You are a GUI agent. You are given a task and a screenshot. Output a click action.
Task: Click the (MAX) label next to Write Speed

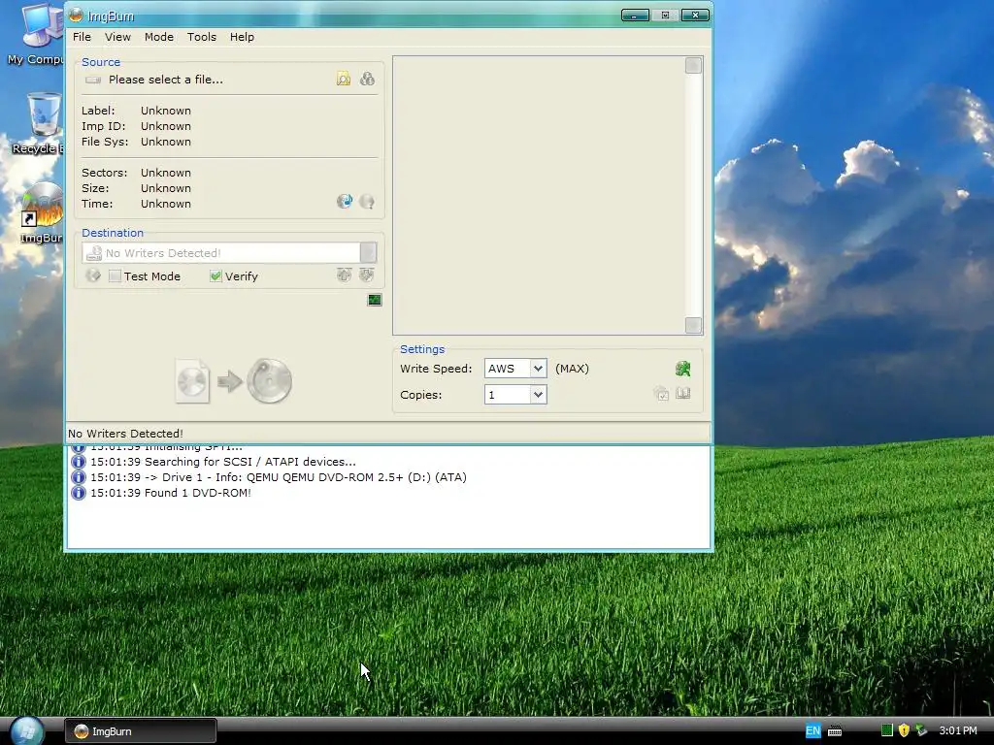[572, 369]
